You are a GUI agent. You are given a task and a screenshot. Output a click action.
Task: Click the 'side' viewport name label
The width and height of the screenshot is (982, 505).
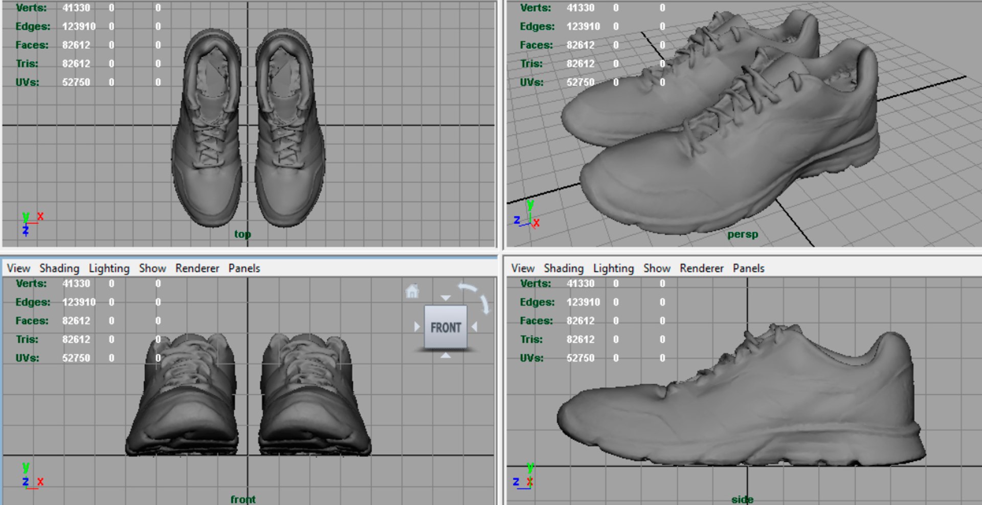pos(742,499)
